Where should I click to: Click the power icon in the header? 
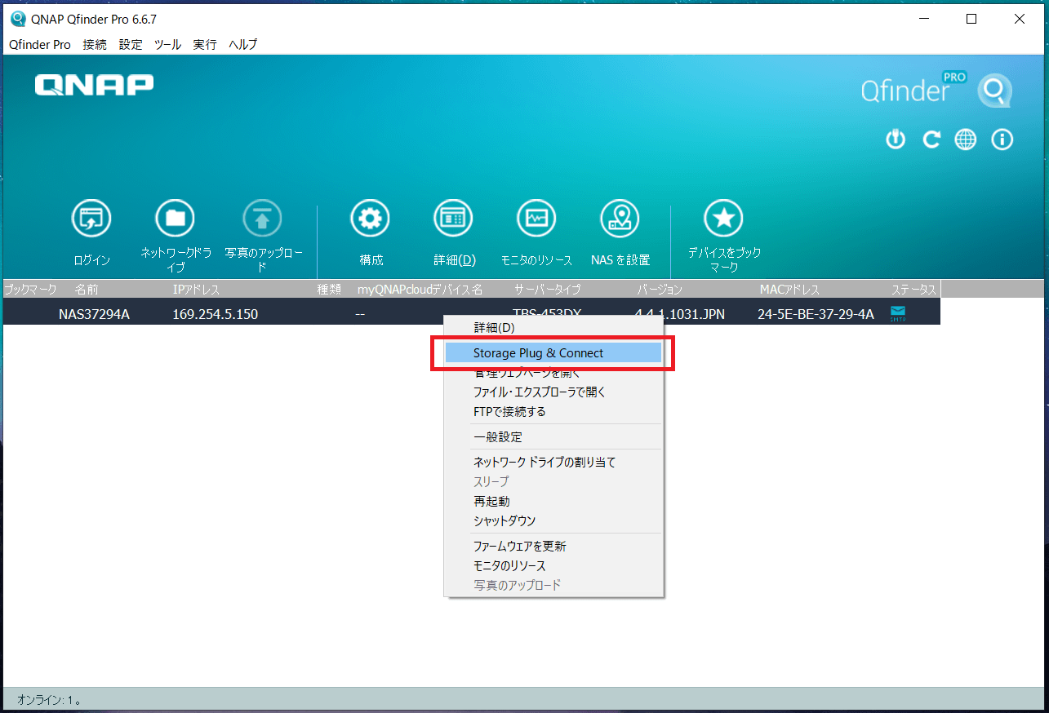point(896,139)
